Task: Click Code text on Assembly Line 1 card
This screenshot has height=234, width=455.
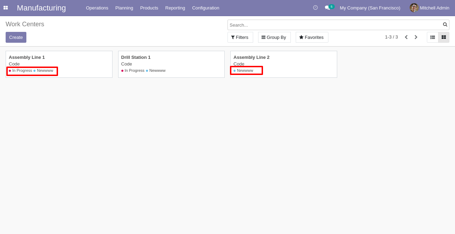Action: click(14, 64)
